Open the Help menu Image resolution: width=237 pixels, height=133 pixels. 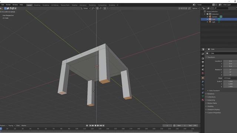coord(21,5)
